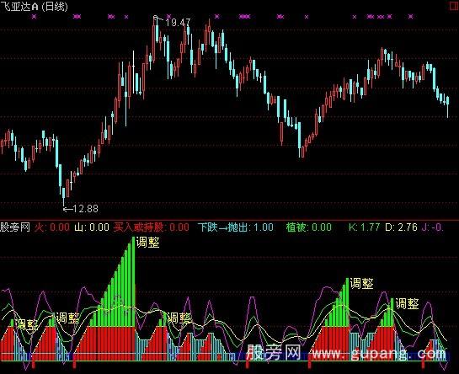Click the 下跌→抛出: 1.00 legend entry

pyautogui.click(x=236, y=227)
